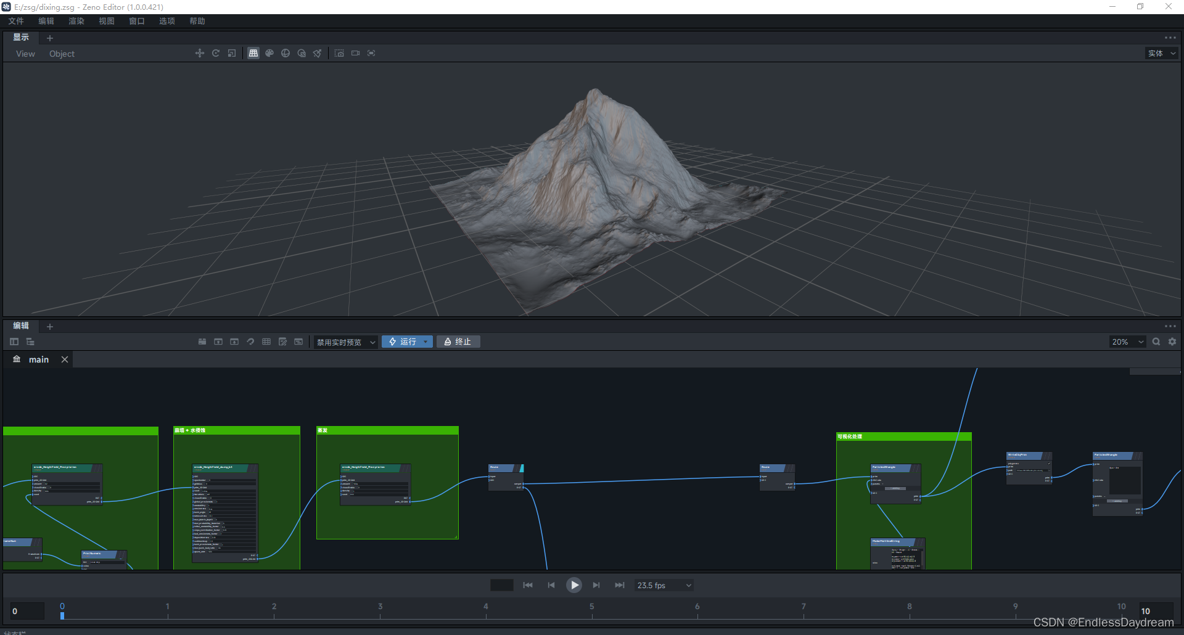This screenshot has width=1184, height=635.
Task: Click the blue timeline playhead at frame 0
Action: pos(62,615)
